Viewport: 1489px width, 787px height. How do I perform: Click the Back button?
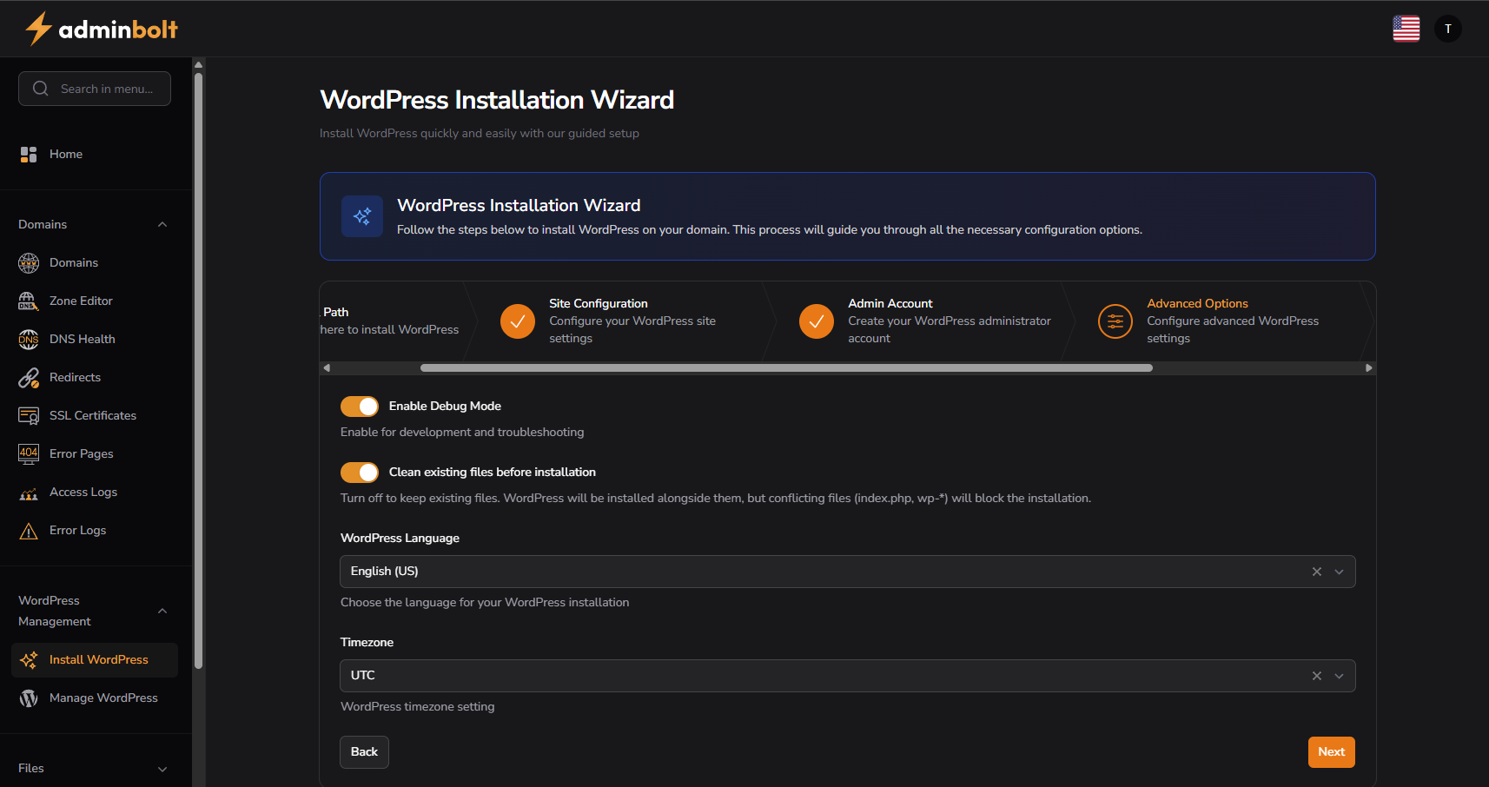[x=364, y=752]
